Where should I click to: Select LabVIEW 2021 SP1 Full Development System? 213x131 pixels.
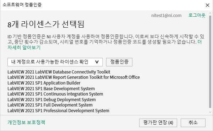point(50,105)
